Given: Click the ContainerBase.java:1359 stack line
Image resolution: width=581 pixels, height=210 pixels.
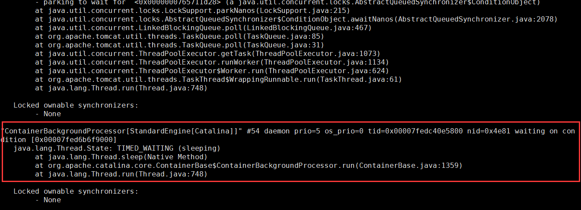Looking at the screenshot, I should coord(249,166).
